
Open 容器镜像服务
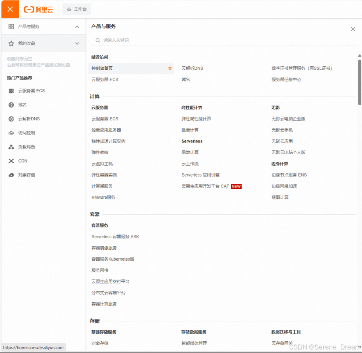(x=104, y=248)
